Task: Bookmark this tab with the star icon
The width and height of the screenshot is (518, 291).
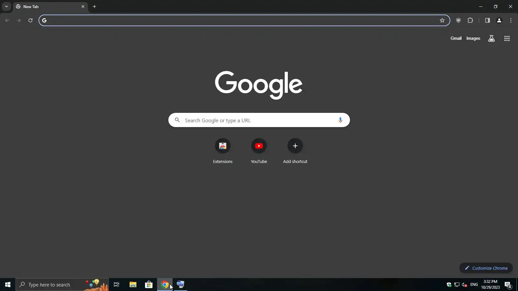Action: (442, 20)
